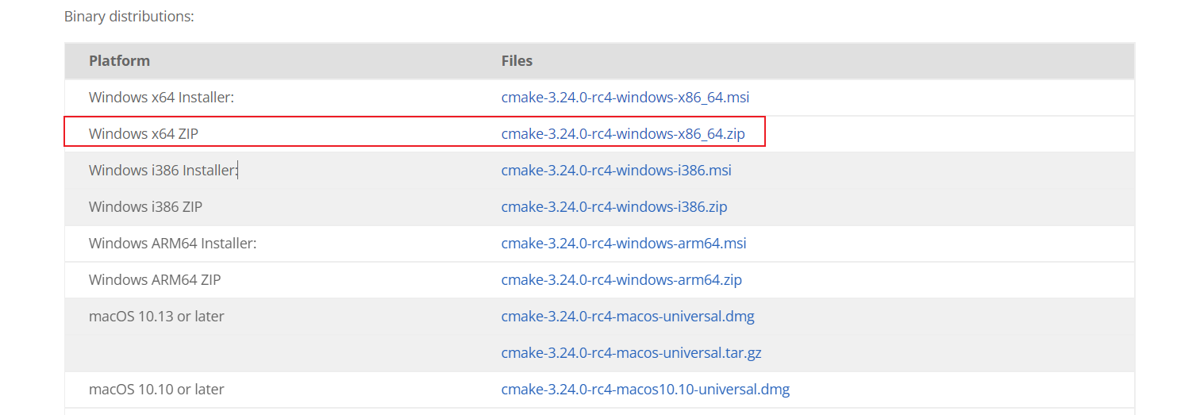
Task: Click the Windows i386 Installer label
Action: [163, 171]
